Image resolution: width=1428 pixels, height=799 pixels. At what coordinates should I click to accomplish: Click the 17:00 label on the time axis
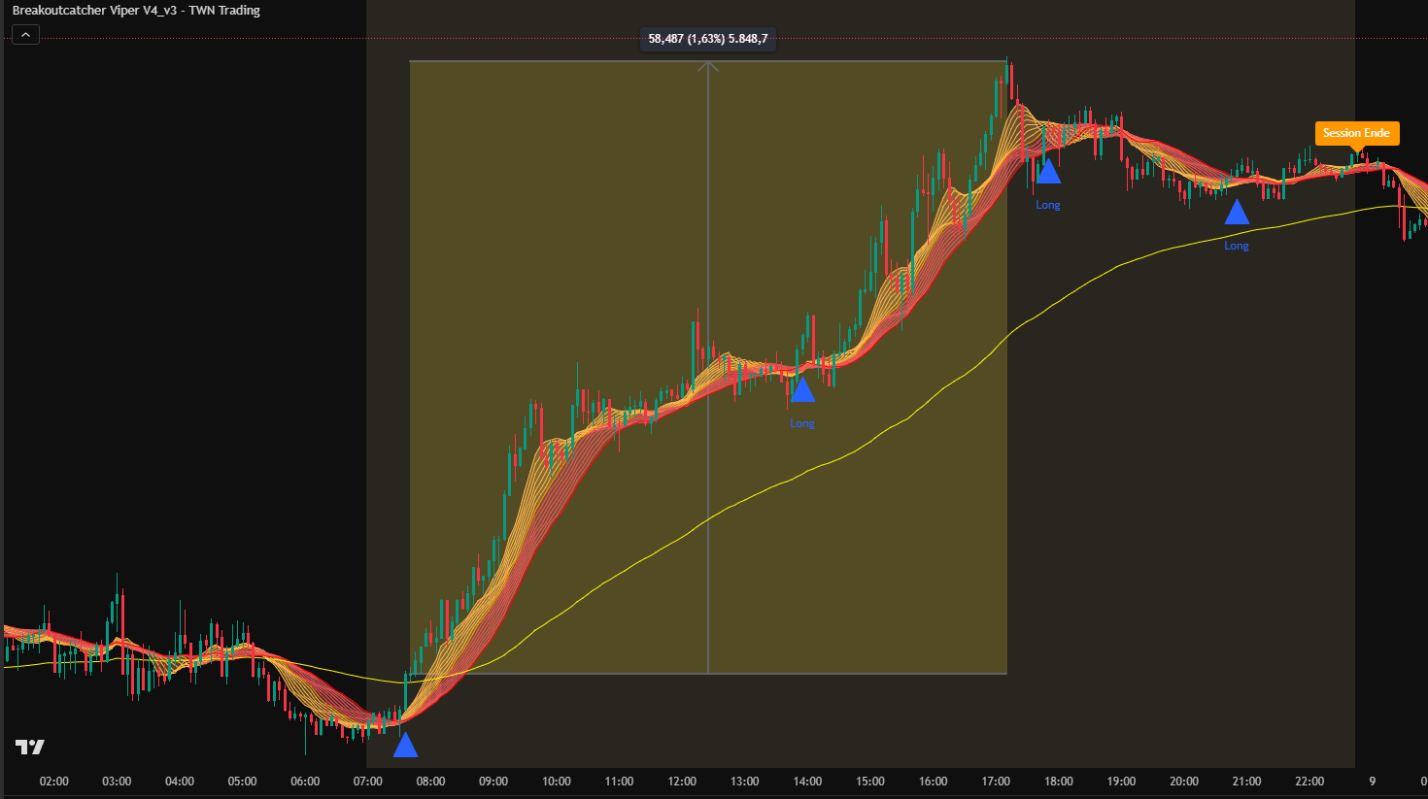point(996,782)
